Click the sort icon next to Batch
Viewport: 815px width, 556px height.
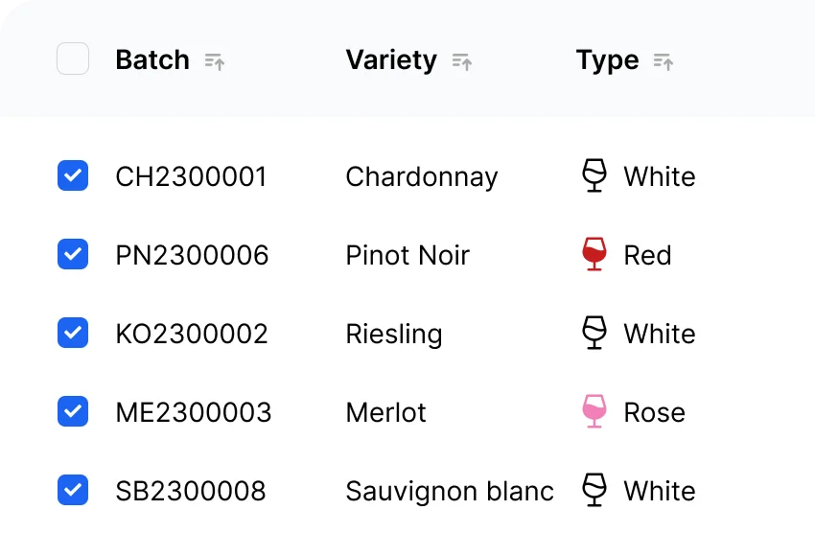215,61
